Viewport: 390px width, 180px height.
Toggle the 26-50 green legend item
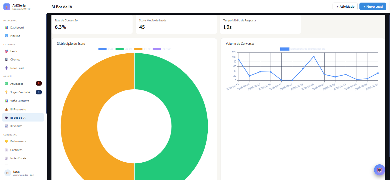[124, 49]
